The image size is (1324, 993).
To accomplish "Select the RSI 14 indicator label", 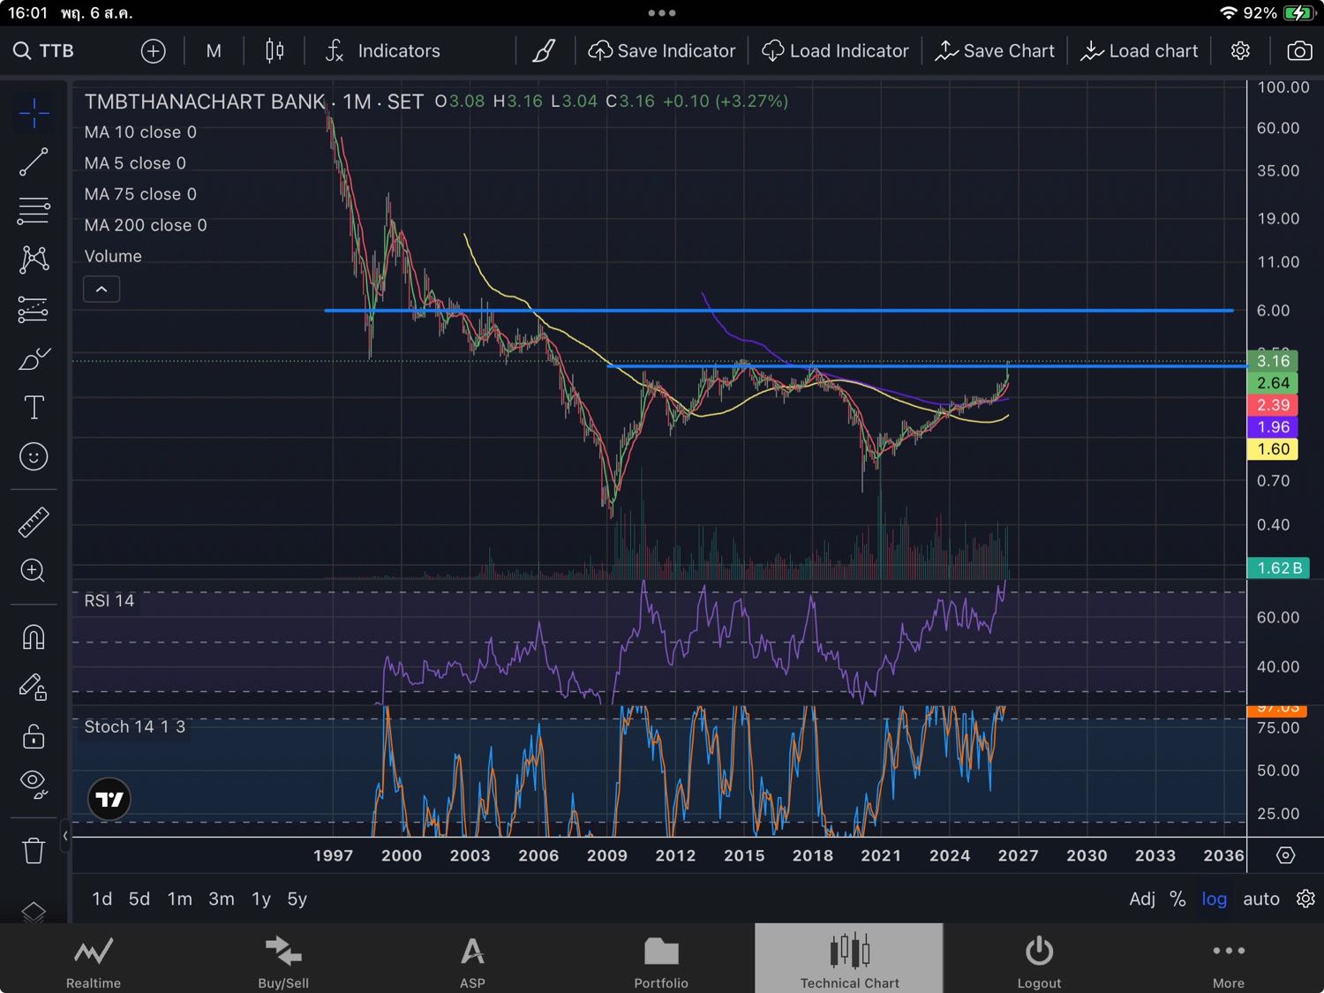I will pyautogui.click(x=109, y=600).
